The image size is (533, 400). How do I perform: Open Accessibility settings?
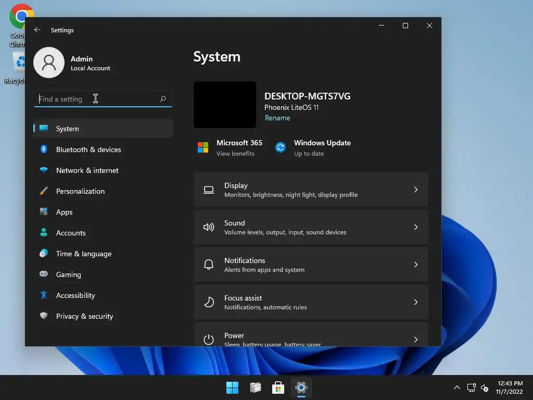coord(103,295)
